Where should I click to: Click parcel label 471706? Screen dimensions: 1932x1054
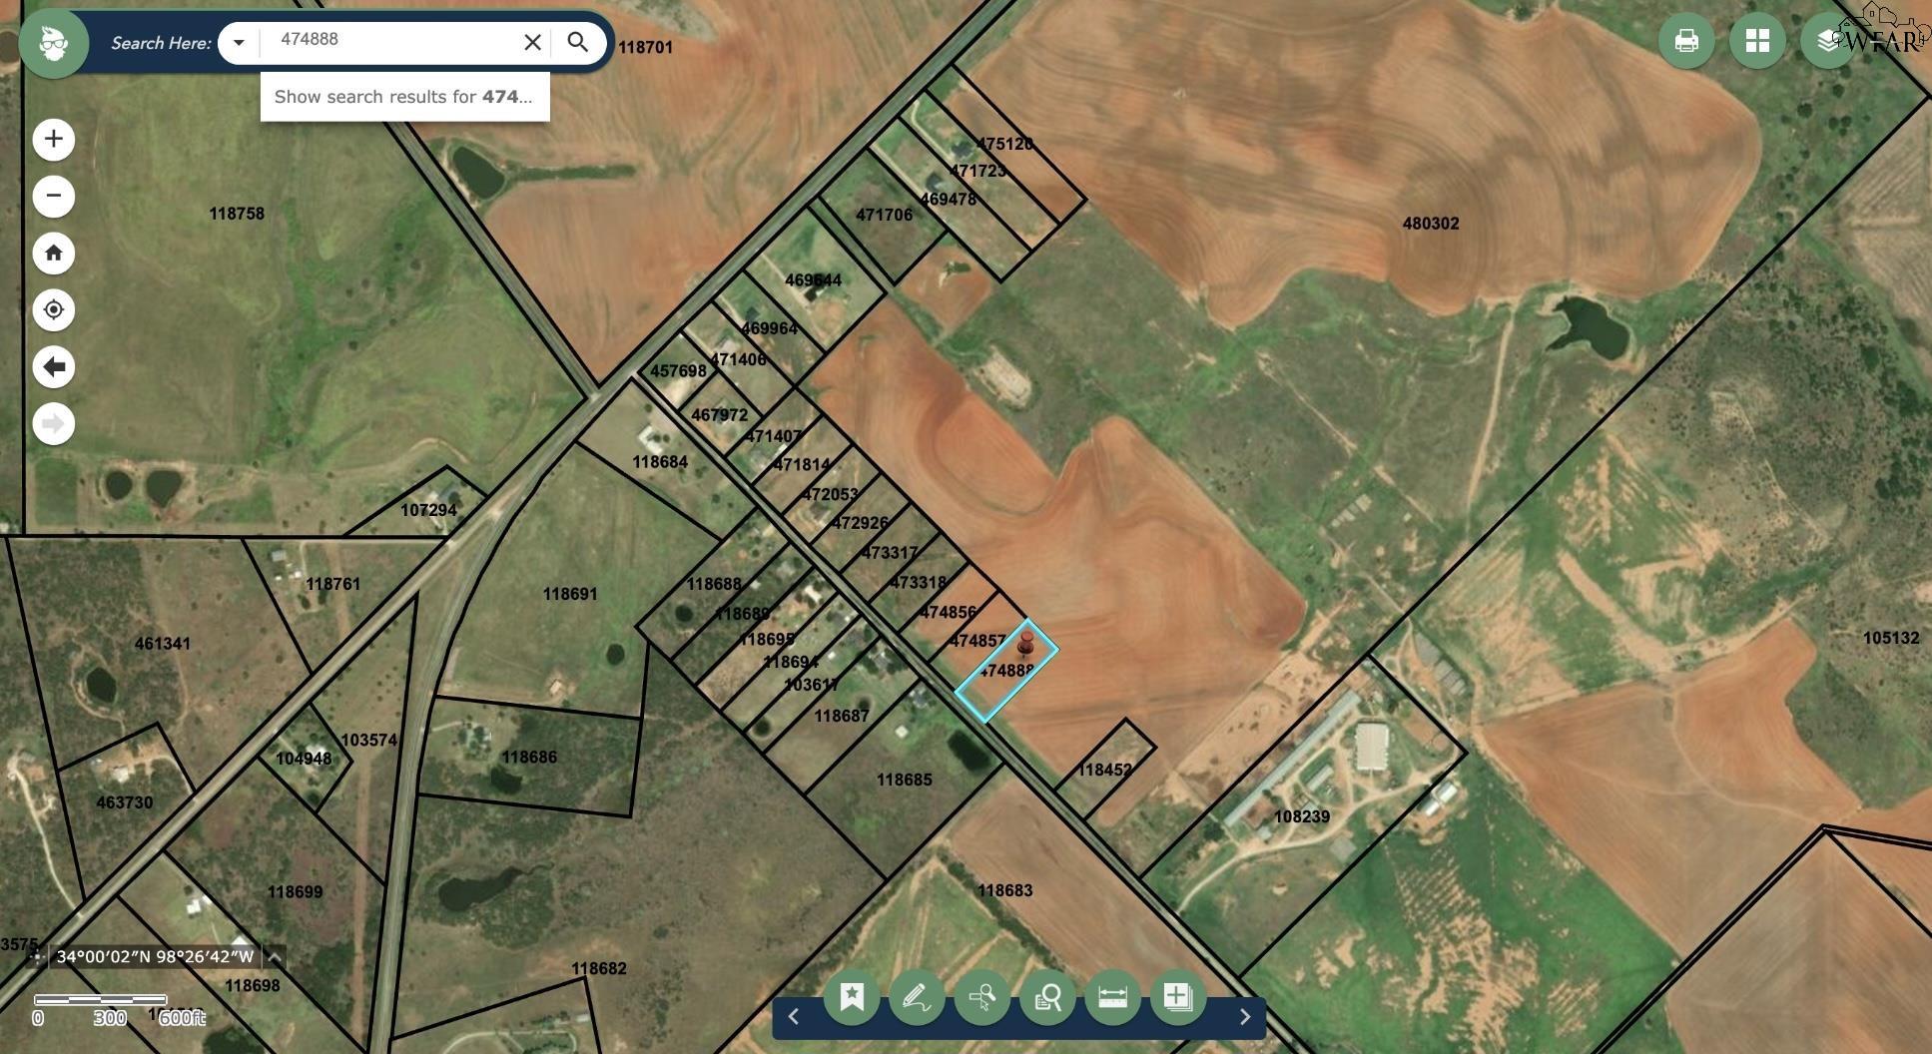pyautogui.click(x=884, y=215)
